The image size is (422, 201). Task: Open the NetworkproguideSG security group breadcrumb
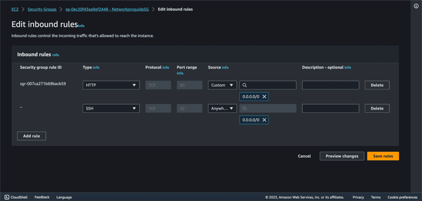(107, 9)
